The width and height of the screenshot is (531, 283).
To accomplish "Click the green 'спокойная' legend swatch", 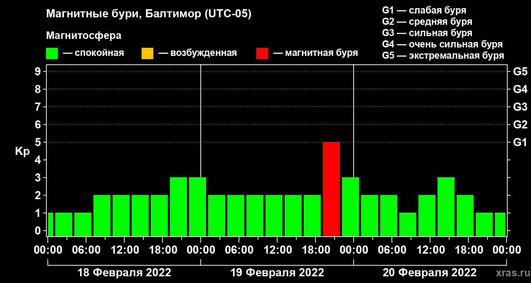I will point(52,53).
